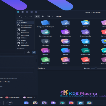The image size is (106, 106).
Task: Select the Public folder icon
Action: coord(65,60)
